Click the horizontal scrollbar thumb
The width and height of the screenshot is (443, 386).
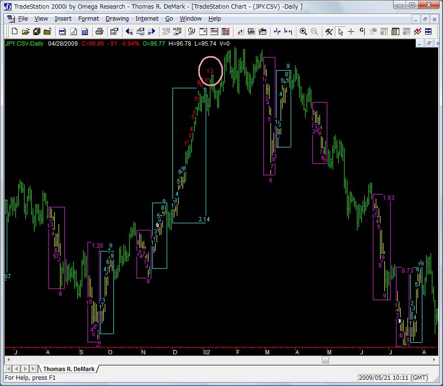(x=326, y=360)
